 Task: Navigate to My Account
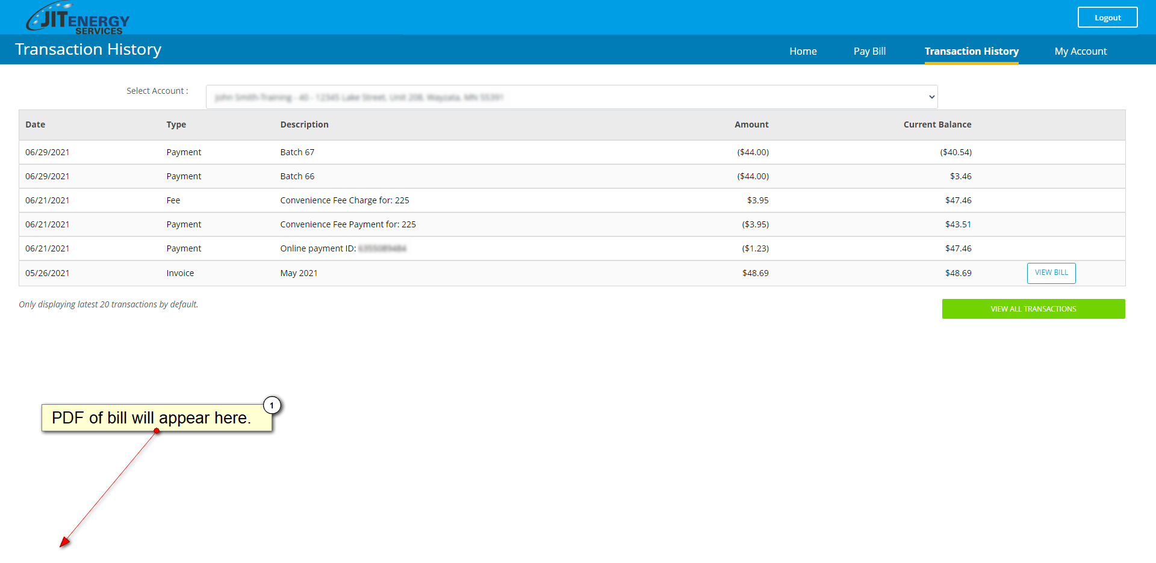coord(1080,51)
